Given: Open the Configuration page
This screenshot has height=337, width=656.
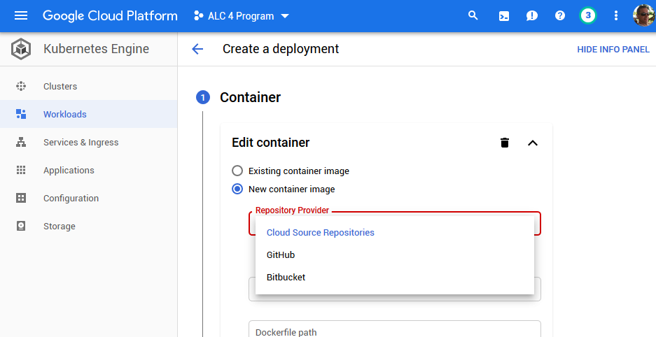Looking at the screenshot, I should pyautogui.click(x=89, y=199).
